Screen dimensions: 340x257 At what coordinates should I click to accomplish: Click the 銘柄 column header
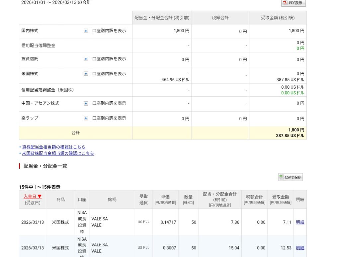point(112,200)
